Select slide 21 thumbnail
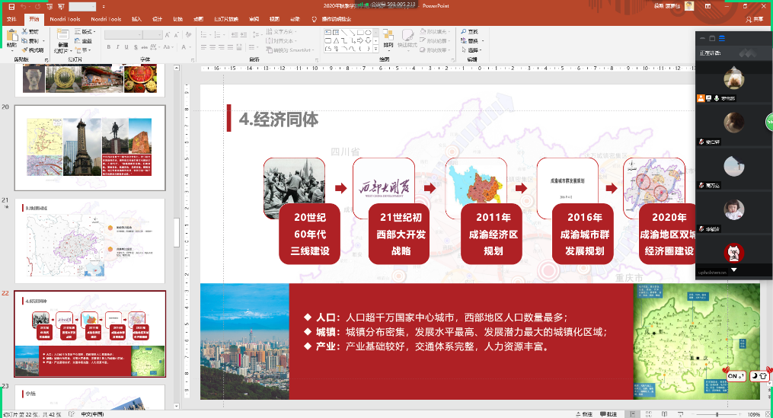 coord(90,241)
